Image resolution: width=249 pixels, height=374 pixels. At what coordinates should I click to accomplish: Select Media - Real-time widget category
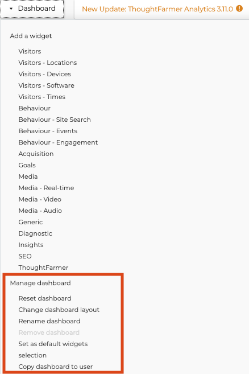pos(46,188)
